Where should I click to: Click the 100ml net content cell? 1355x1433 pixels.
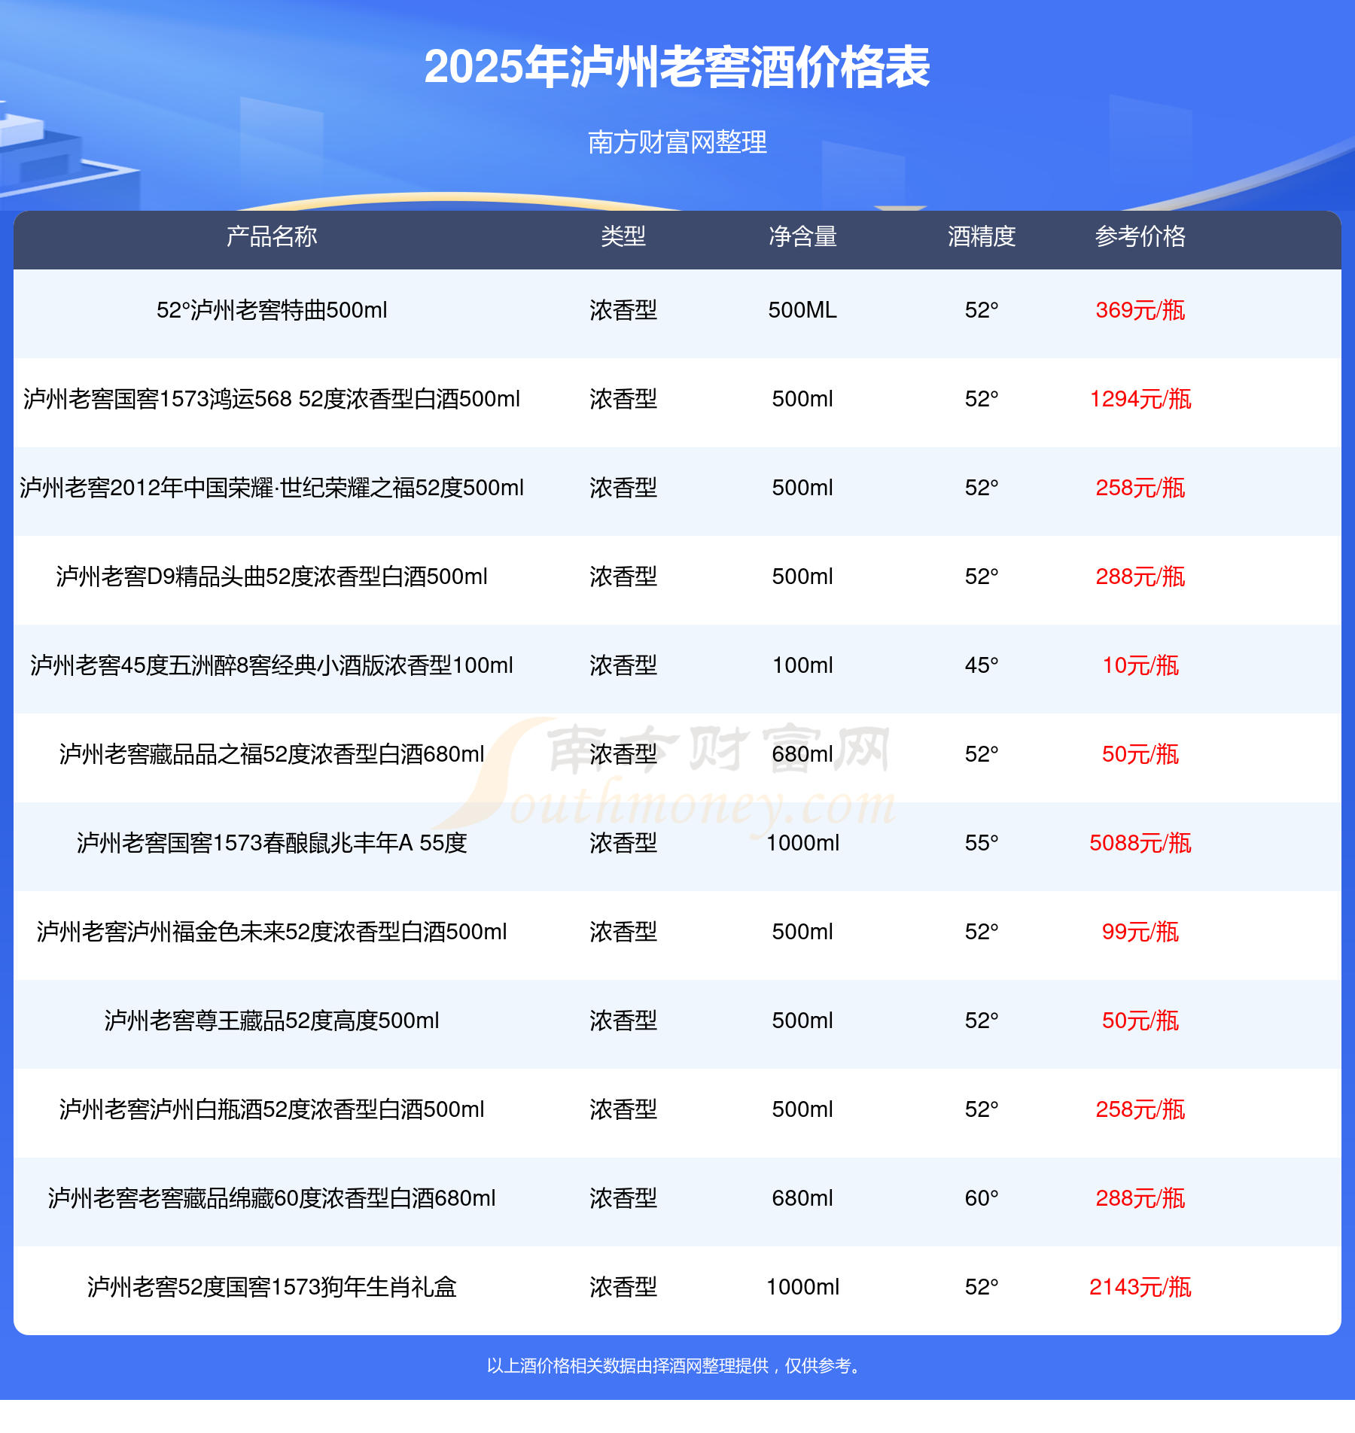(x=802, y=665)
